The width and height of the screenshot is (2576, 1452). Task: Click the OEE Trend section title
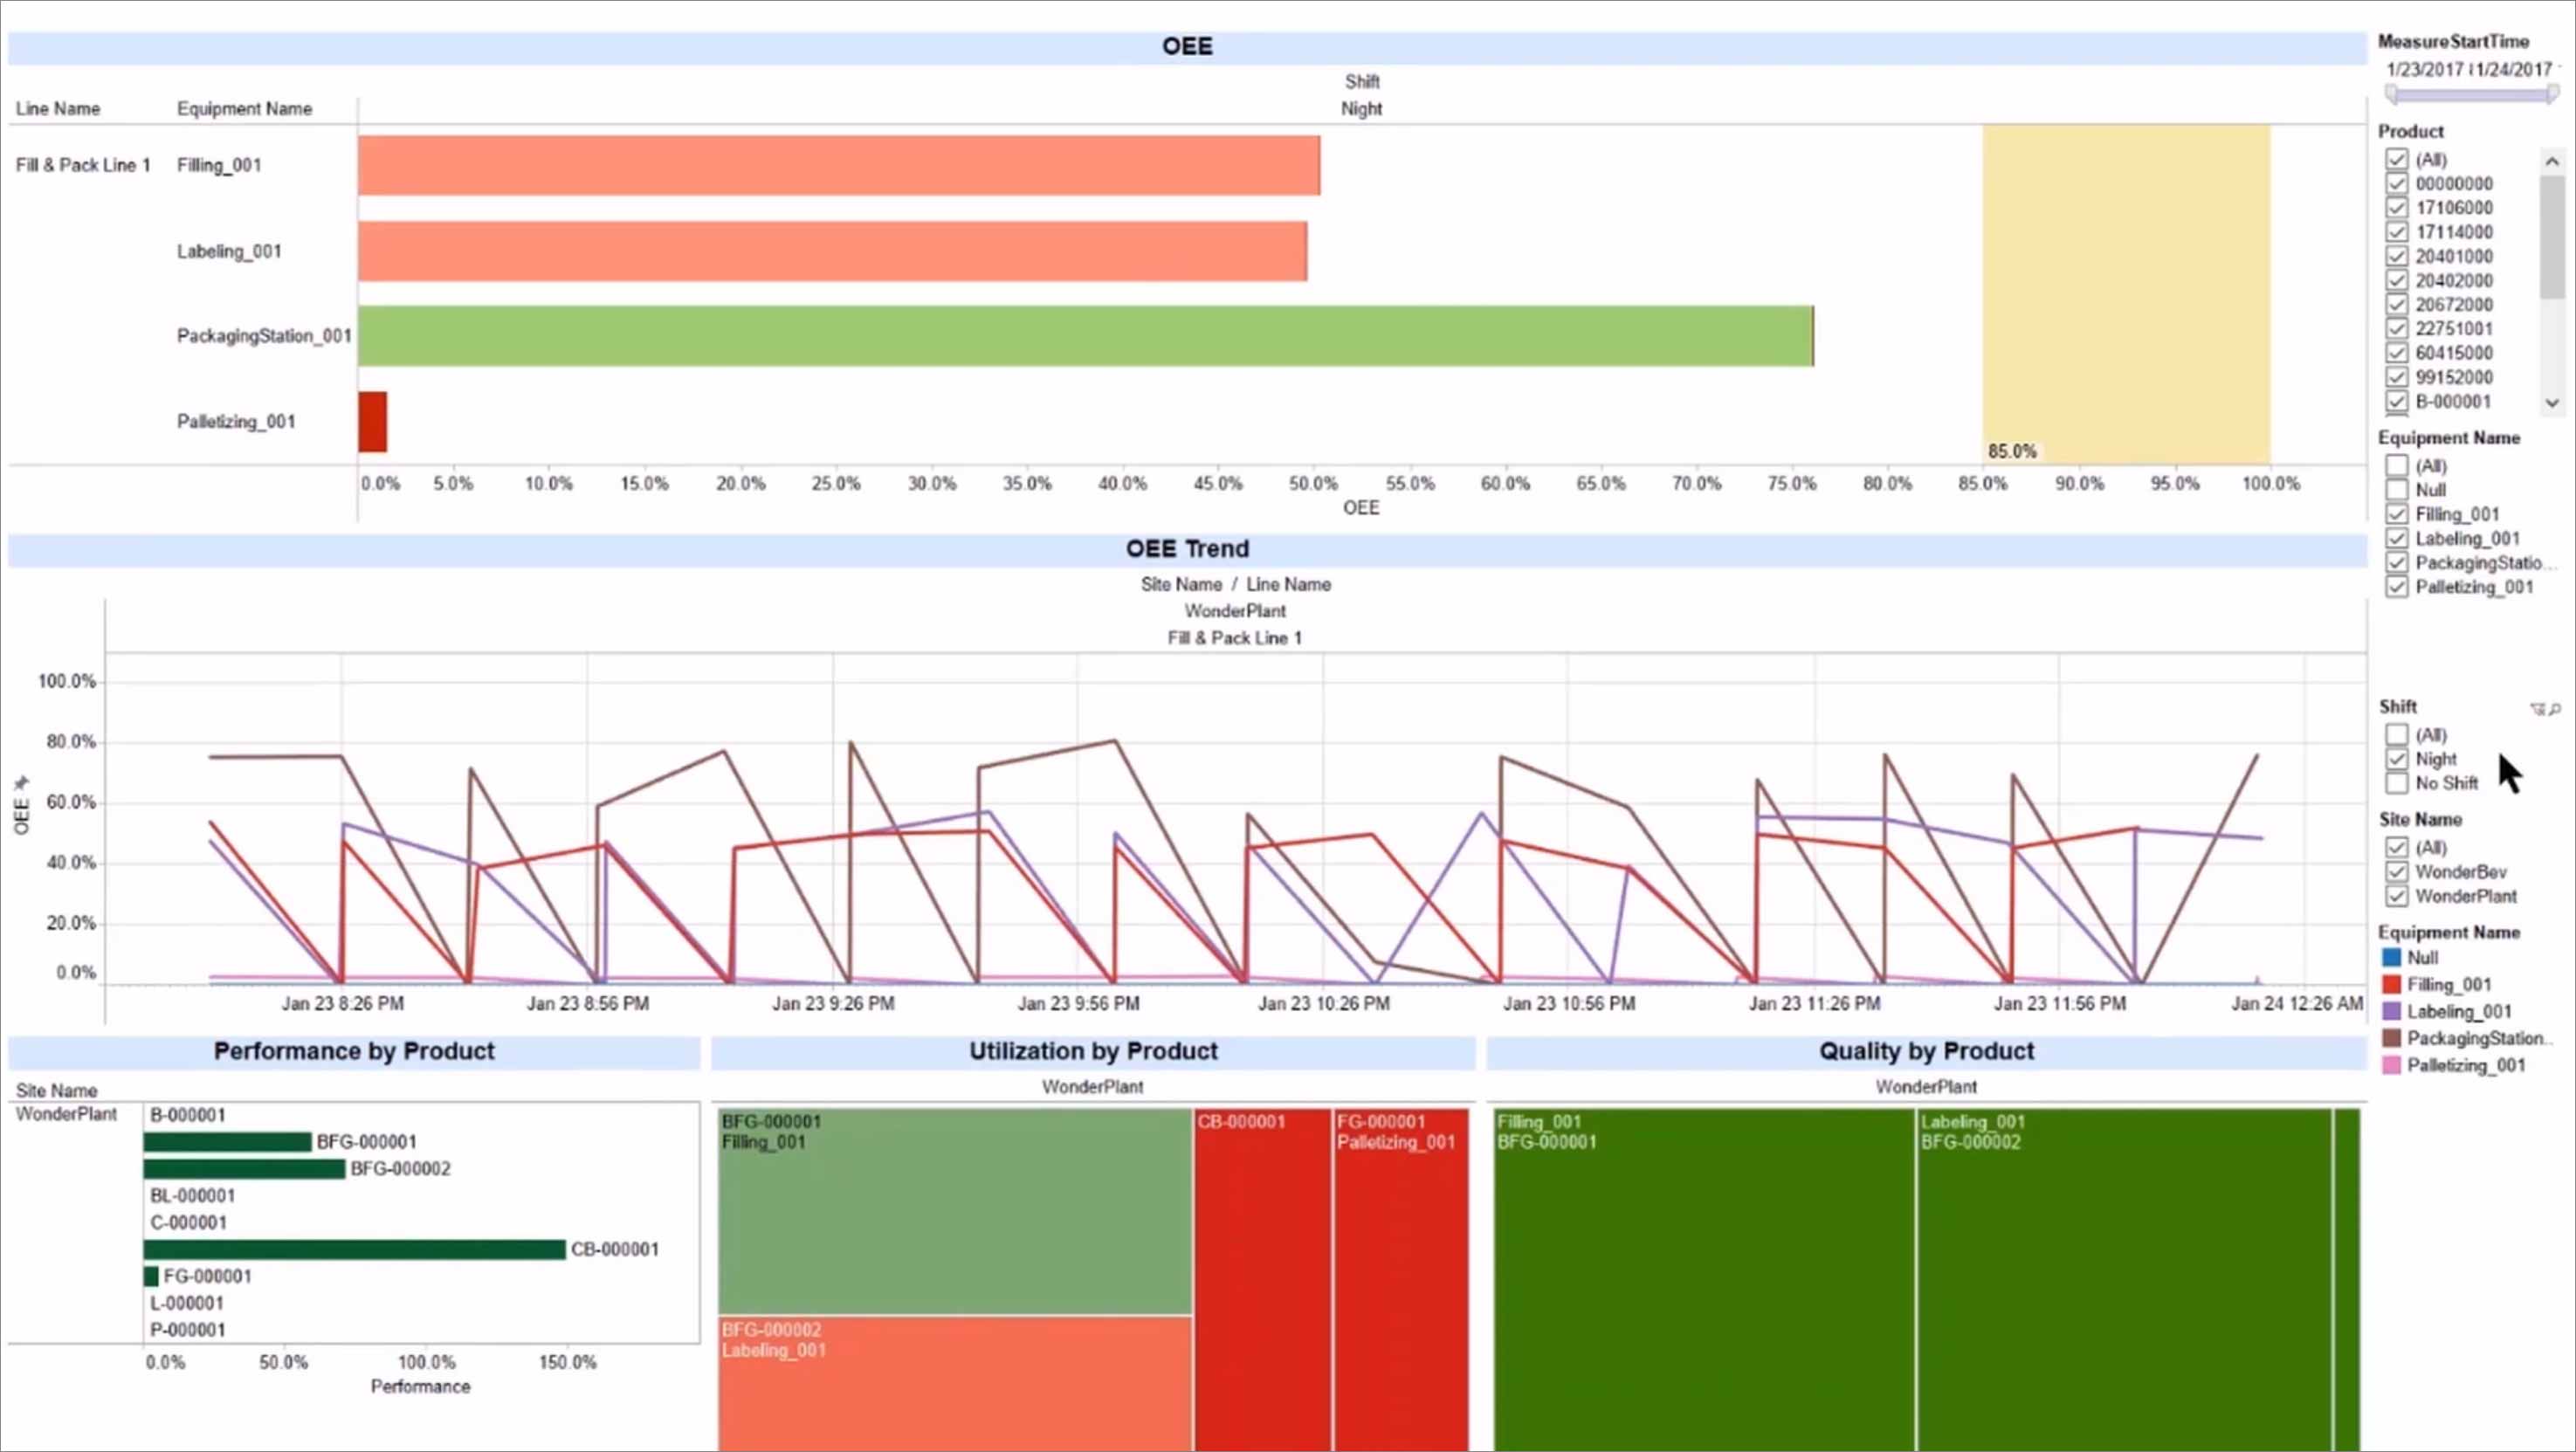point(1187,549)
